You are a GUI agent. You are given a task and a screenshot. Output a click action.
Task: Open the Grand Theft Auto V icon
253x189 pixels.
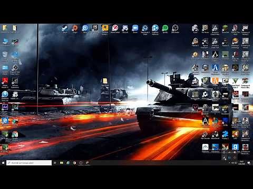(x=235, y=81)
